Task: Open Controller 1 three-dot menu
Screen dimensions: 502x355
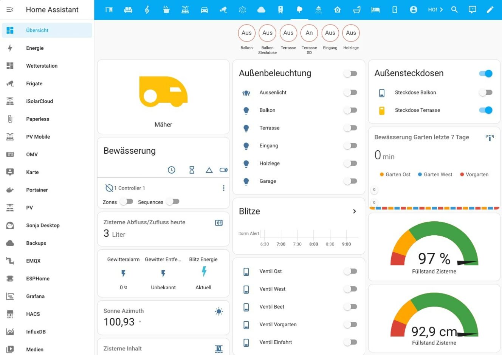Action: (223, 188)
